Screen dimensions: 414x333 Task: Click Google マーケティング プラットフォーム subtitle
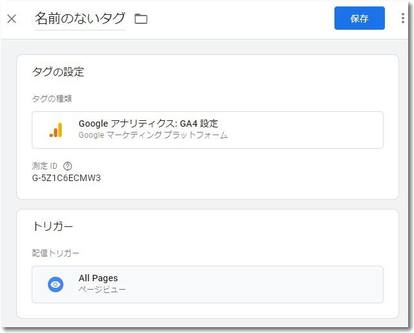[153, 135]
